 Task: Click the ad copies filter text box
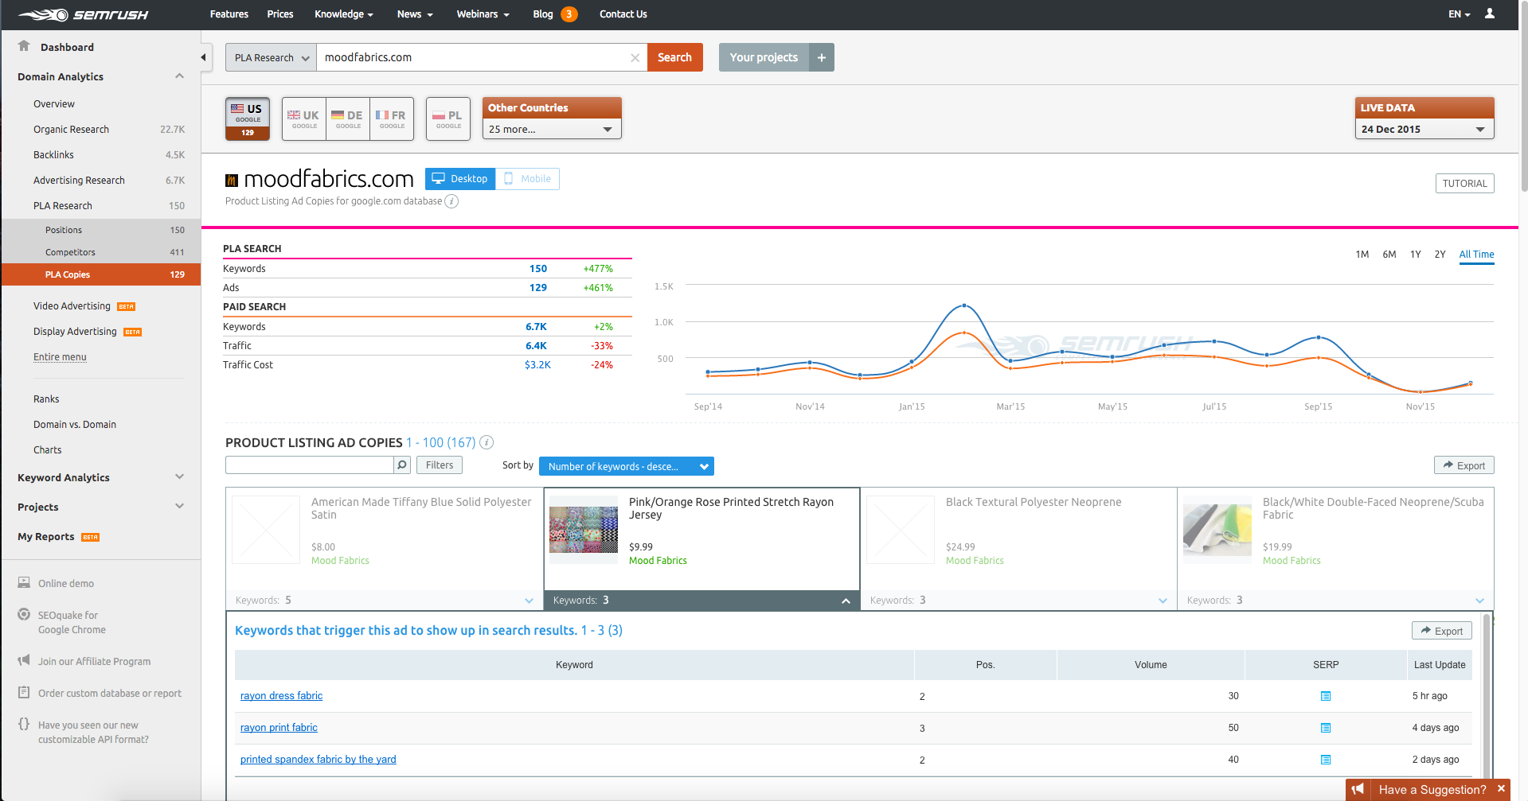310,465
